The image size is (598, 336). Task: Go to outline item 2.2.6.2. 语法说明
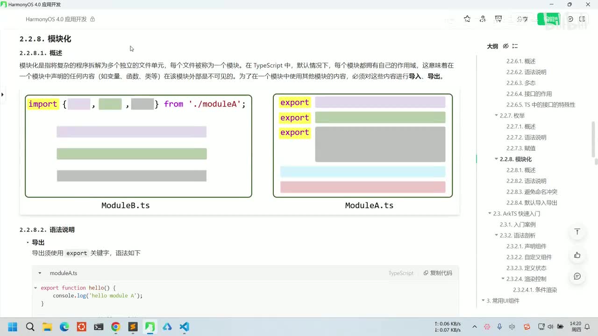point(526,72)
